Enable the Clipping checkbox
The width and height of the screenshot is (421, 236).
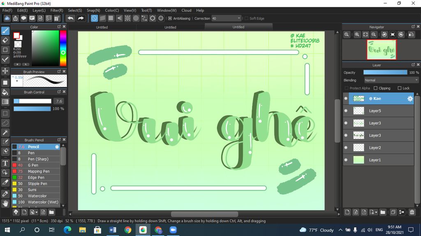click(375, 88)
